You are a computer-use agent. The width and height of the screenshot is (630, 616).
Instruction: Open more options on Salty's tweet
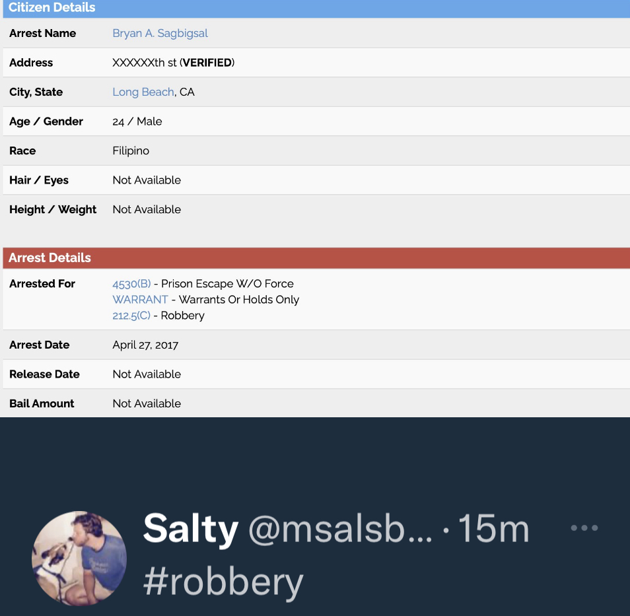coord(584,528)
